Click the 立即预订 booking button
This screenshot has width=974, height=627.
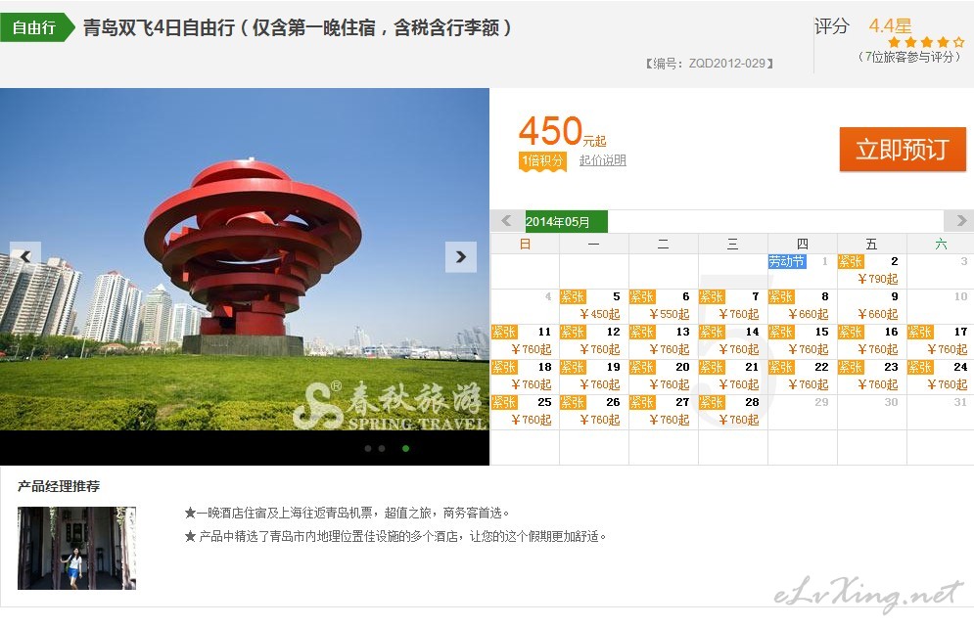point(903,149)
